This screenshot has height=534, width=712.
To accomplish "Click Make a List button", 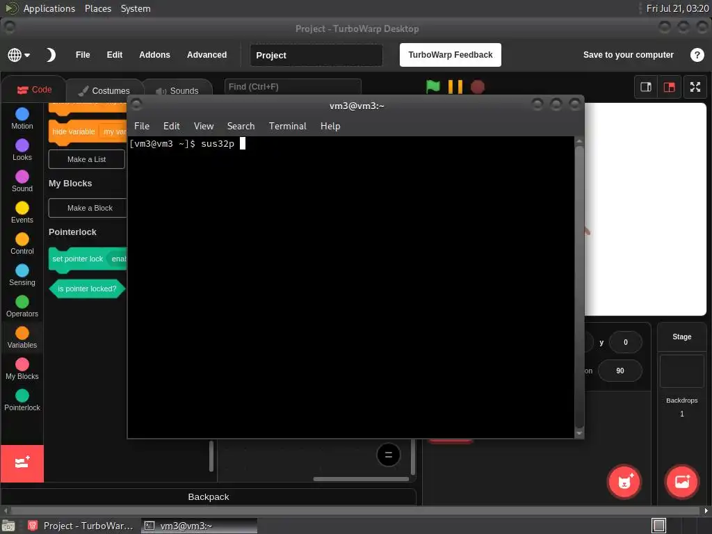I will pyautogui.click(x=86, y=159).
